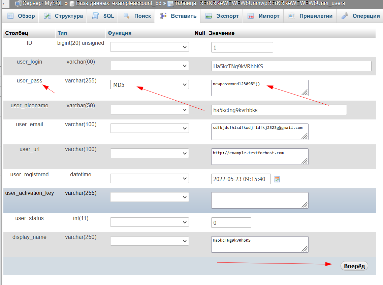Click the table icon in breadcrumb
This screenshot has height=285, width=383.
click(170, 3)
